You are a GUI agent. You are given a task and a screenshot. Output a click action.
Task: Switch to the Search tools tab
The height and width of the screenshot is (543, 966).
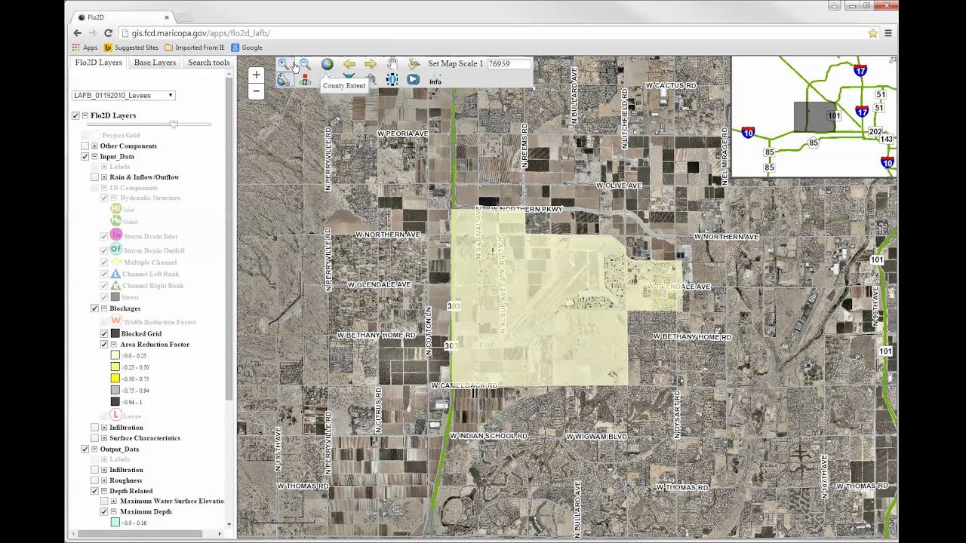point(208,63)
